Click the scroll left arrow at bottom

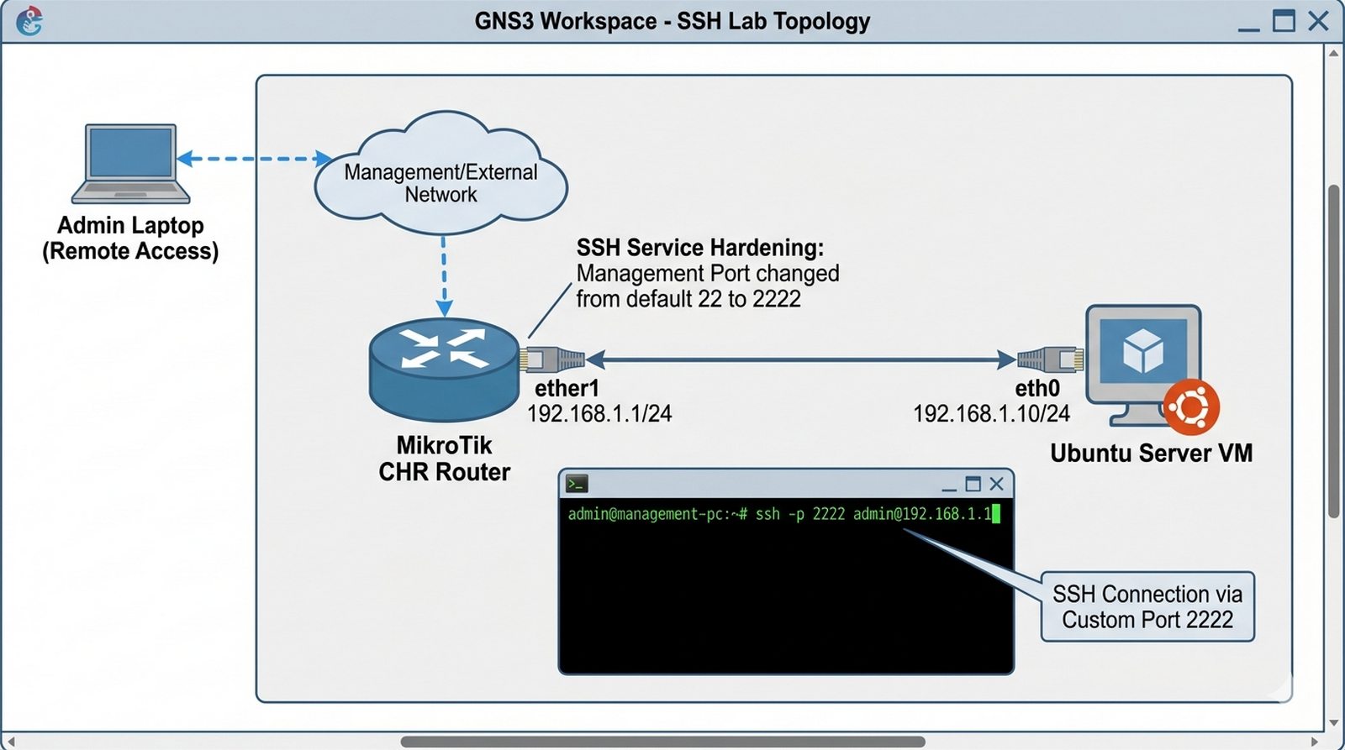(x=10, y=742)
